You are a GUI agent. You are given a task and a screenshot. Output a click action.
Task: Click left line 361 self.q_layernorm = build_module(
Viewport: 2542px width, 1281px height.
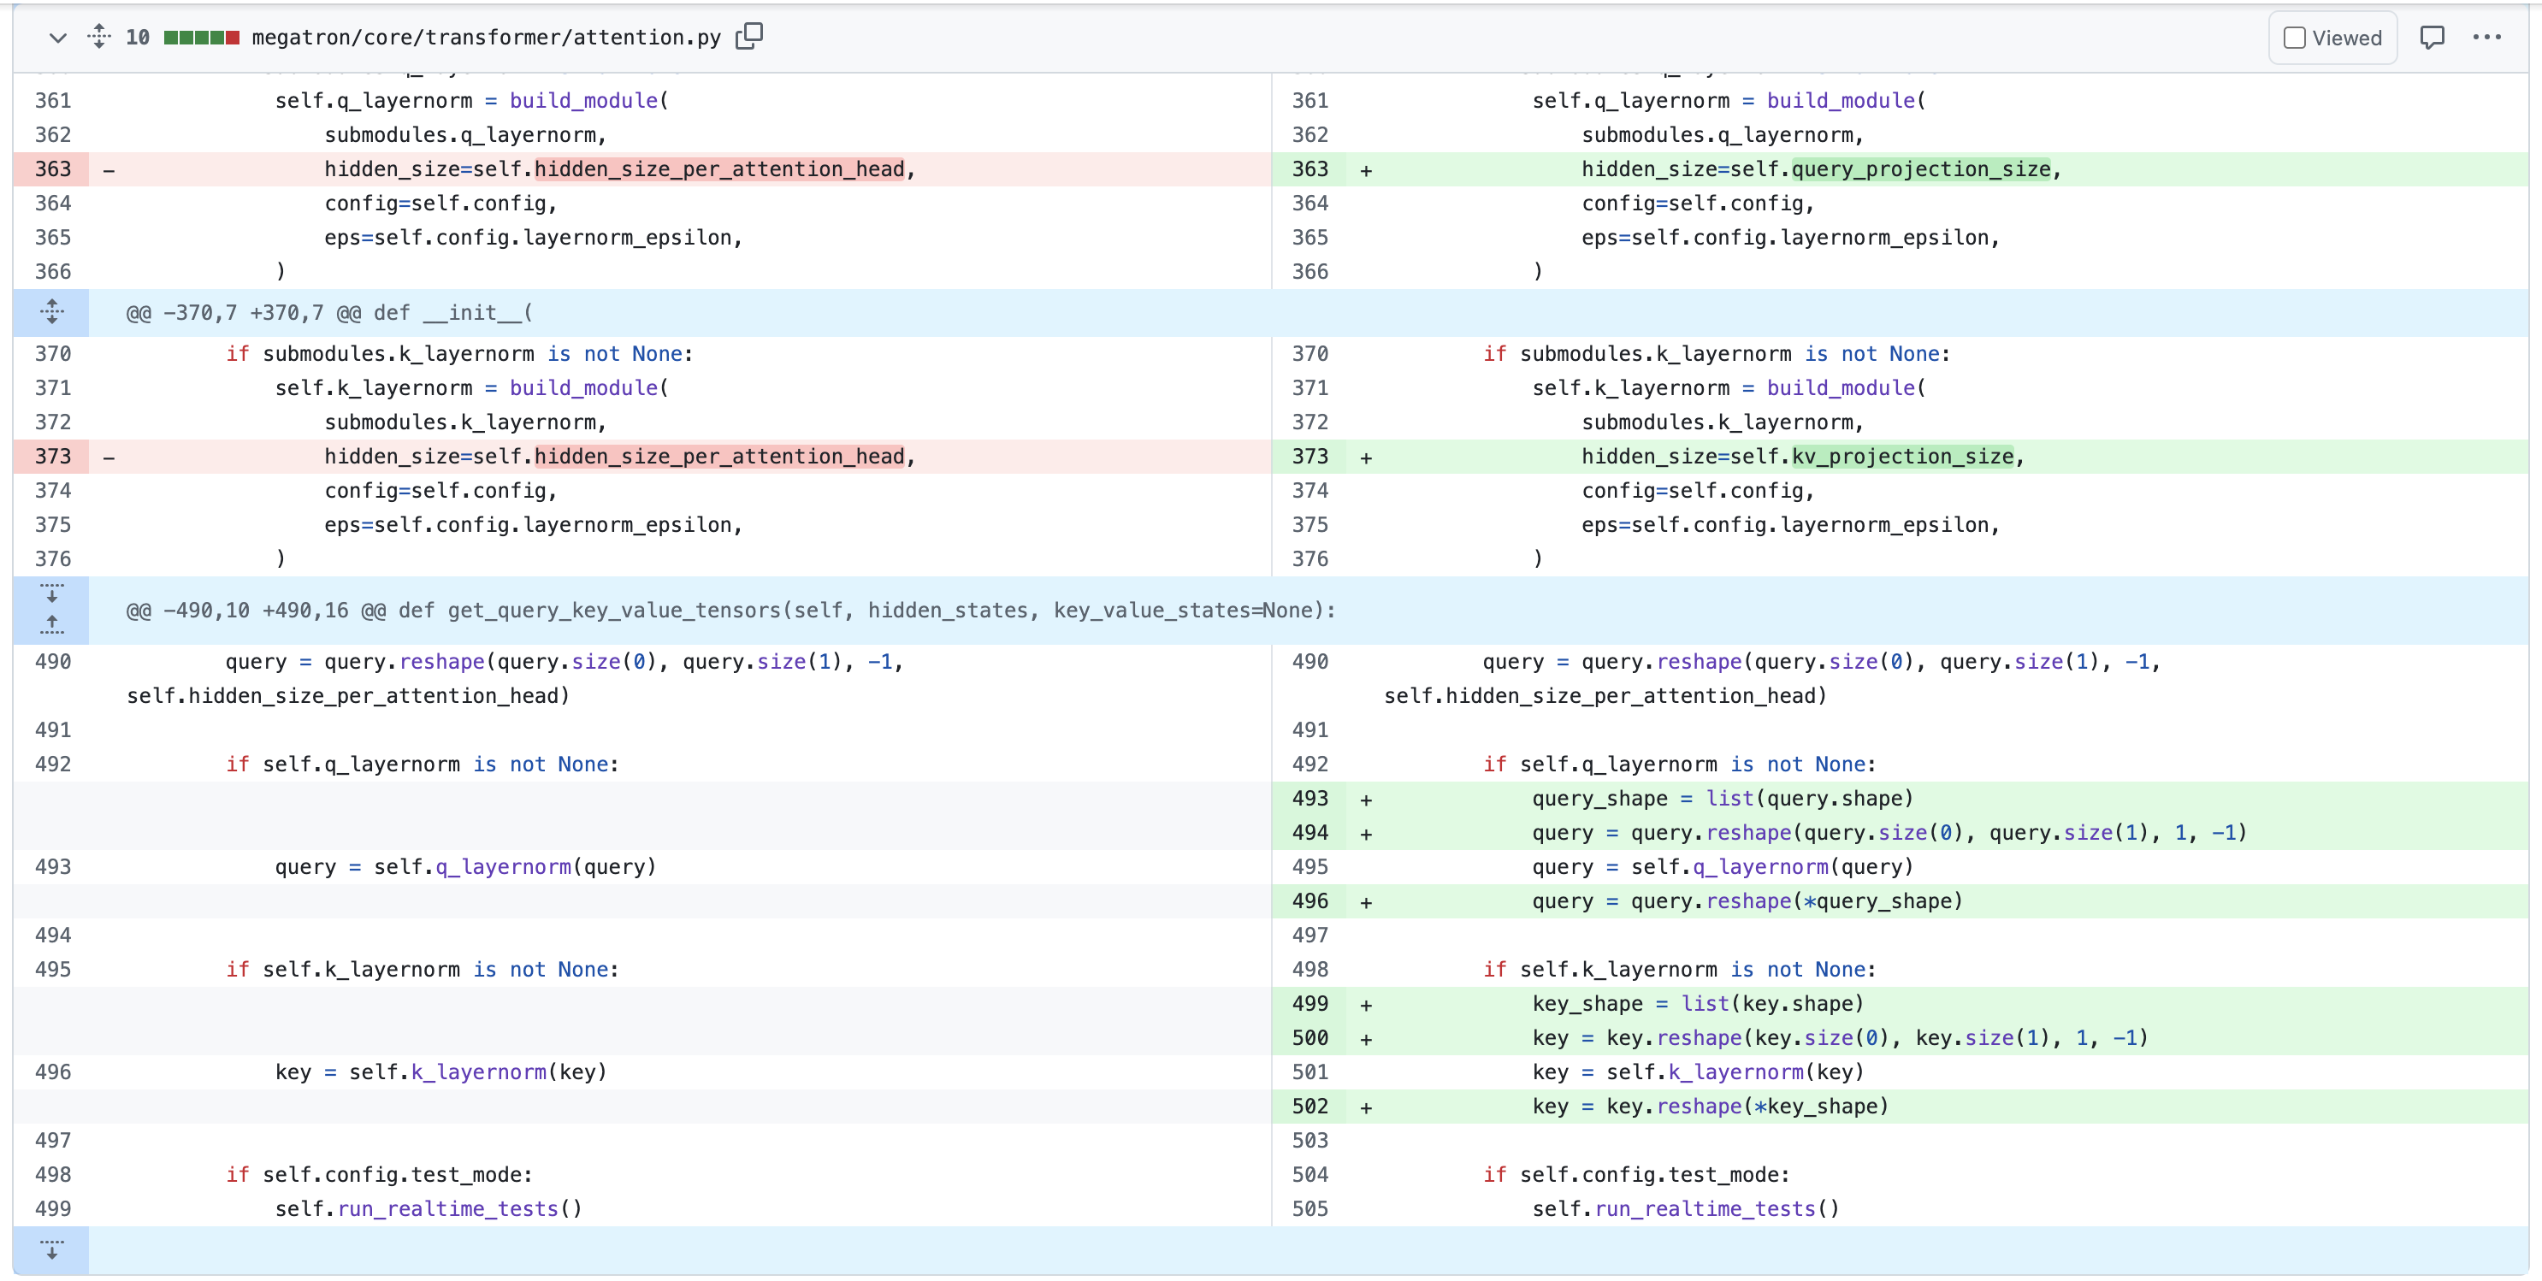click(471, 101)
